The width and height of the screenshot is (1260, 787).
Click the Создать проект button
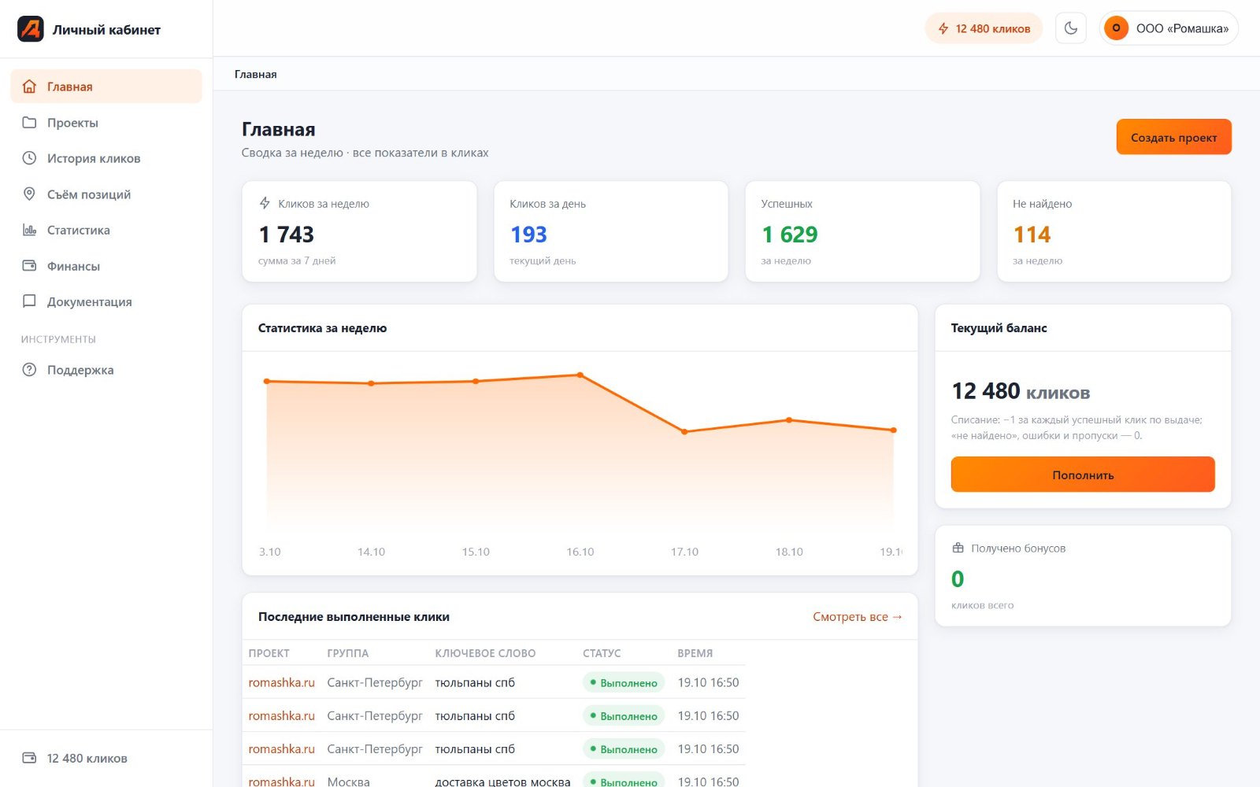(1173, 137)
